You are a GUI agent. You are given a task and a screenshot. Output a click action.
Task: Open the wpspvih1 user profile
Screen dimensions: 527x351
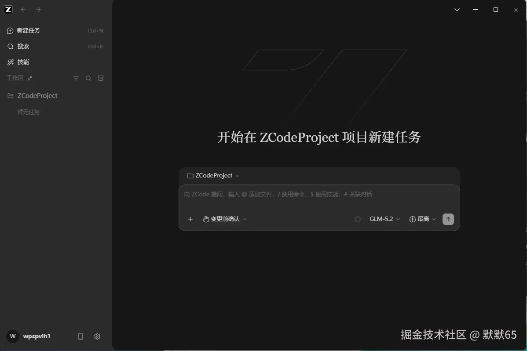tap(37, 336)
